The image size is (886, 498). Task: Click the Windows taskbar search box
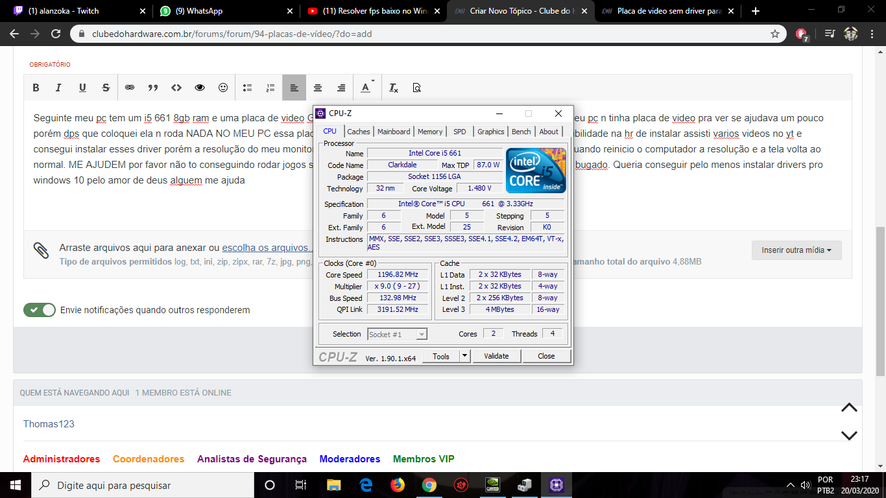143,485
